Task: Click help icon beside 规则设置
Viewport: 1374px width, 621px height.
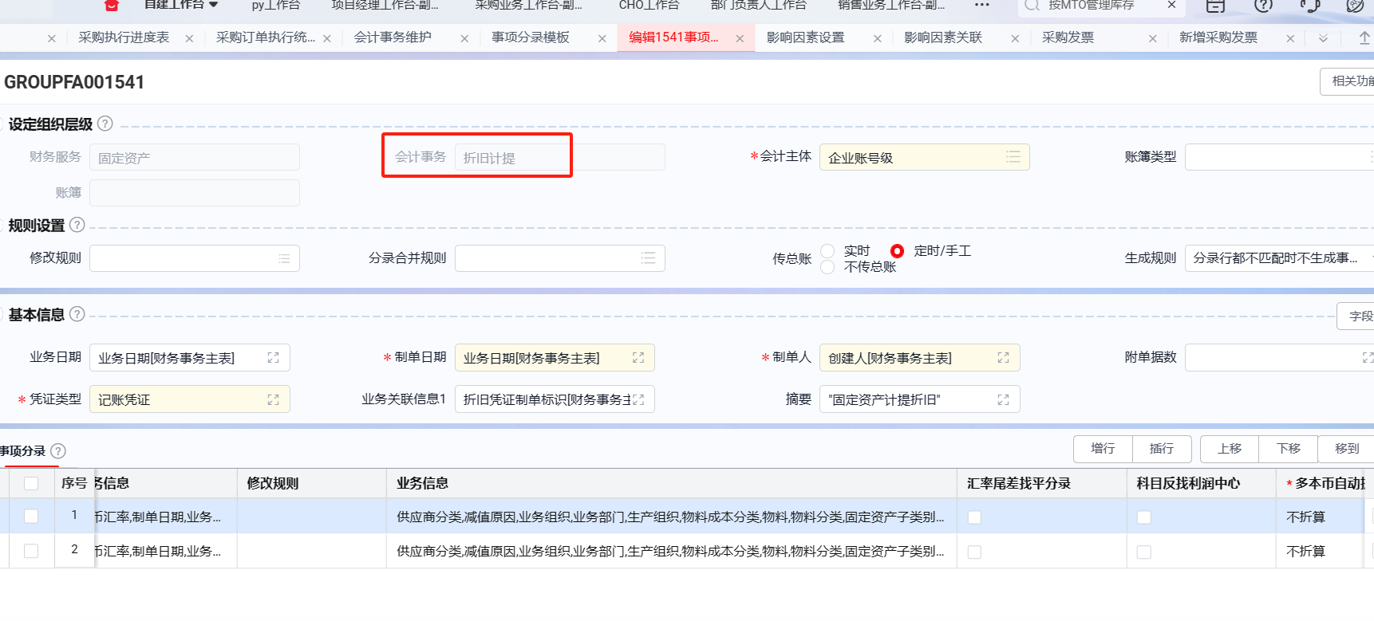Action: pyautogui.click(x=77, y=225)
